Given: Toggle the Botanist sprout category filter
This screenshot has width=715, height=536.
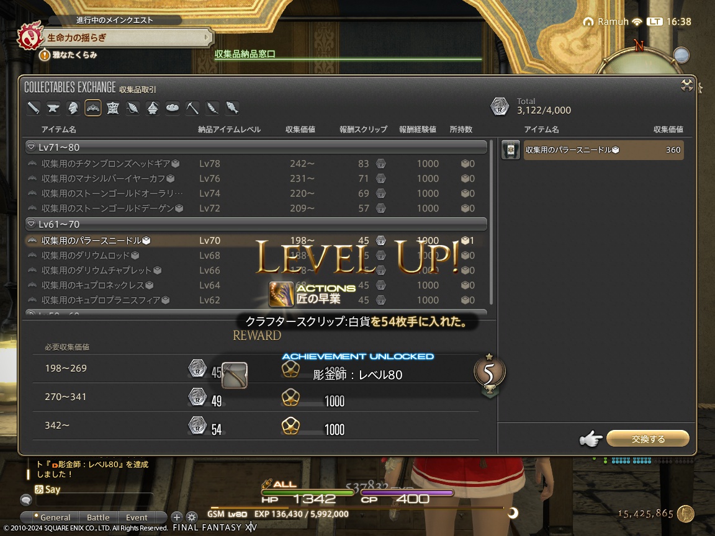Looking at the screenshot, I should click(x=212, y=108).
